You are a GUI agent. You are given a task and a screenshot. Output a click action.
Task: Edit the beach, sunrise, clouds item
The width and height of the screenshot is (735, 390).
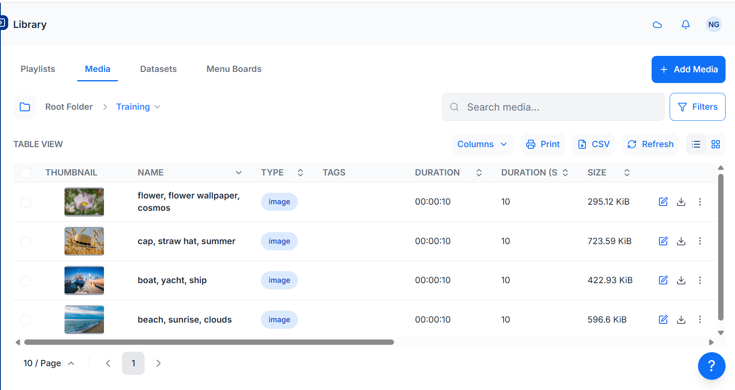tap(663, 320)
